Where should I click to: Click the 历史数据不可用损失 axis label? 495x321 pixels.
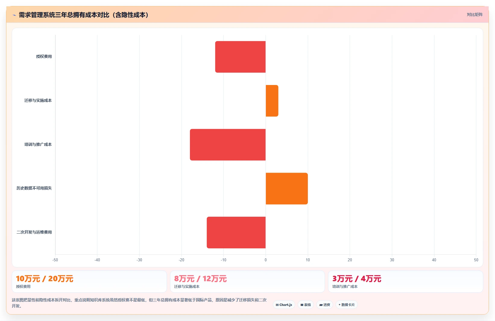tap(34, 188)
